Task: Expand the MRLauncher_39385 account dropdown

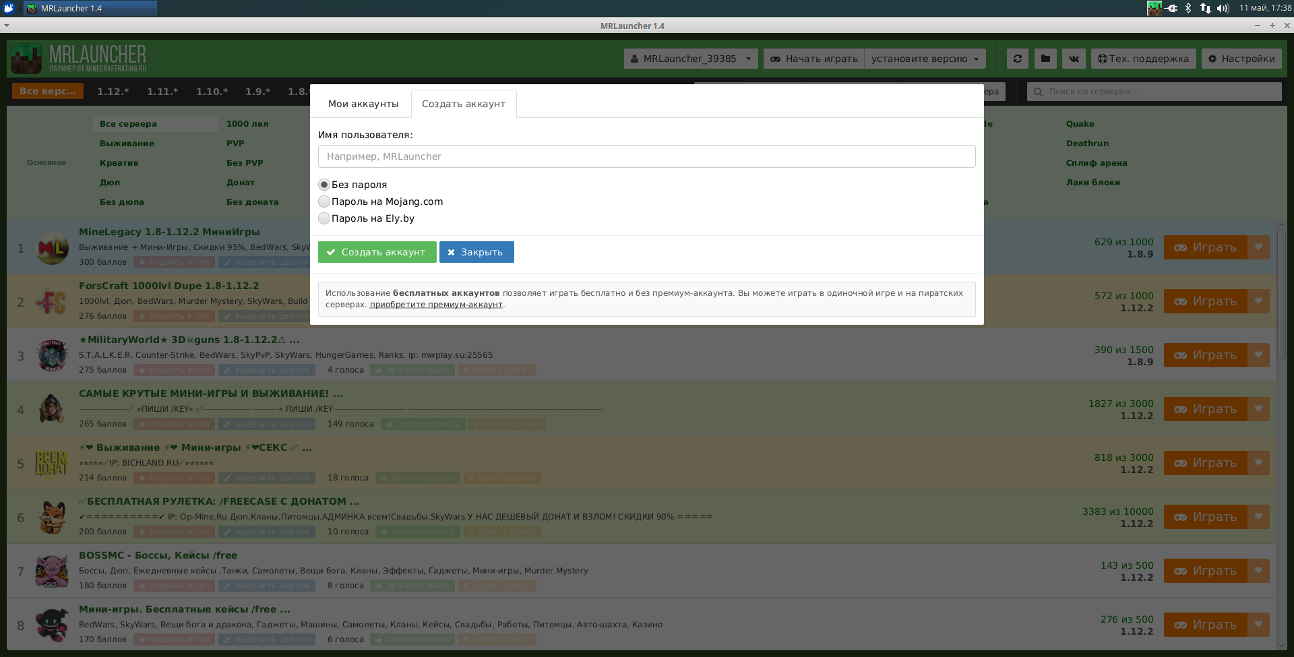Action: pyautogui.click(x=691, y=59)
